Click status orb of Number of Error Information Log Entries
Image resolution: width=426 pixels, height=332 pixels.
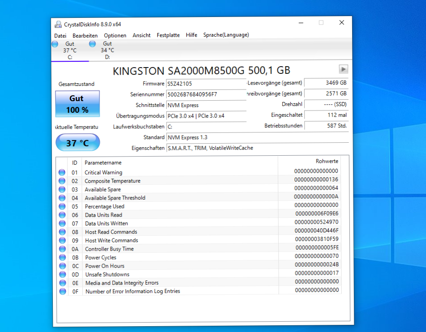(62, 291)
